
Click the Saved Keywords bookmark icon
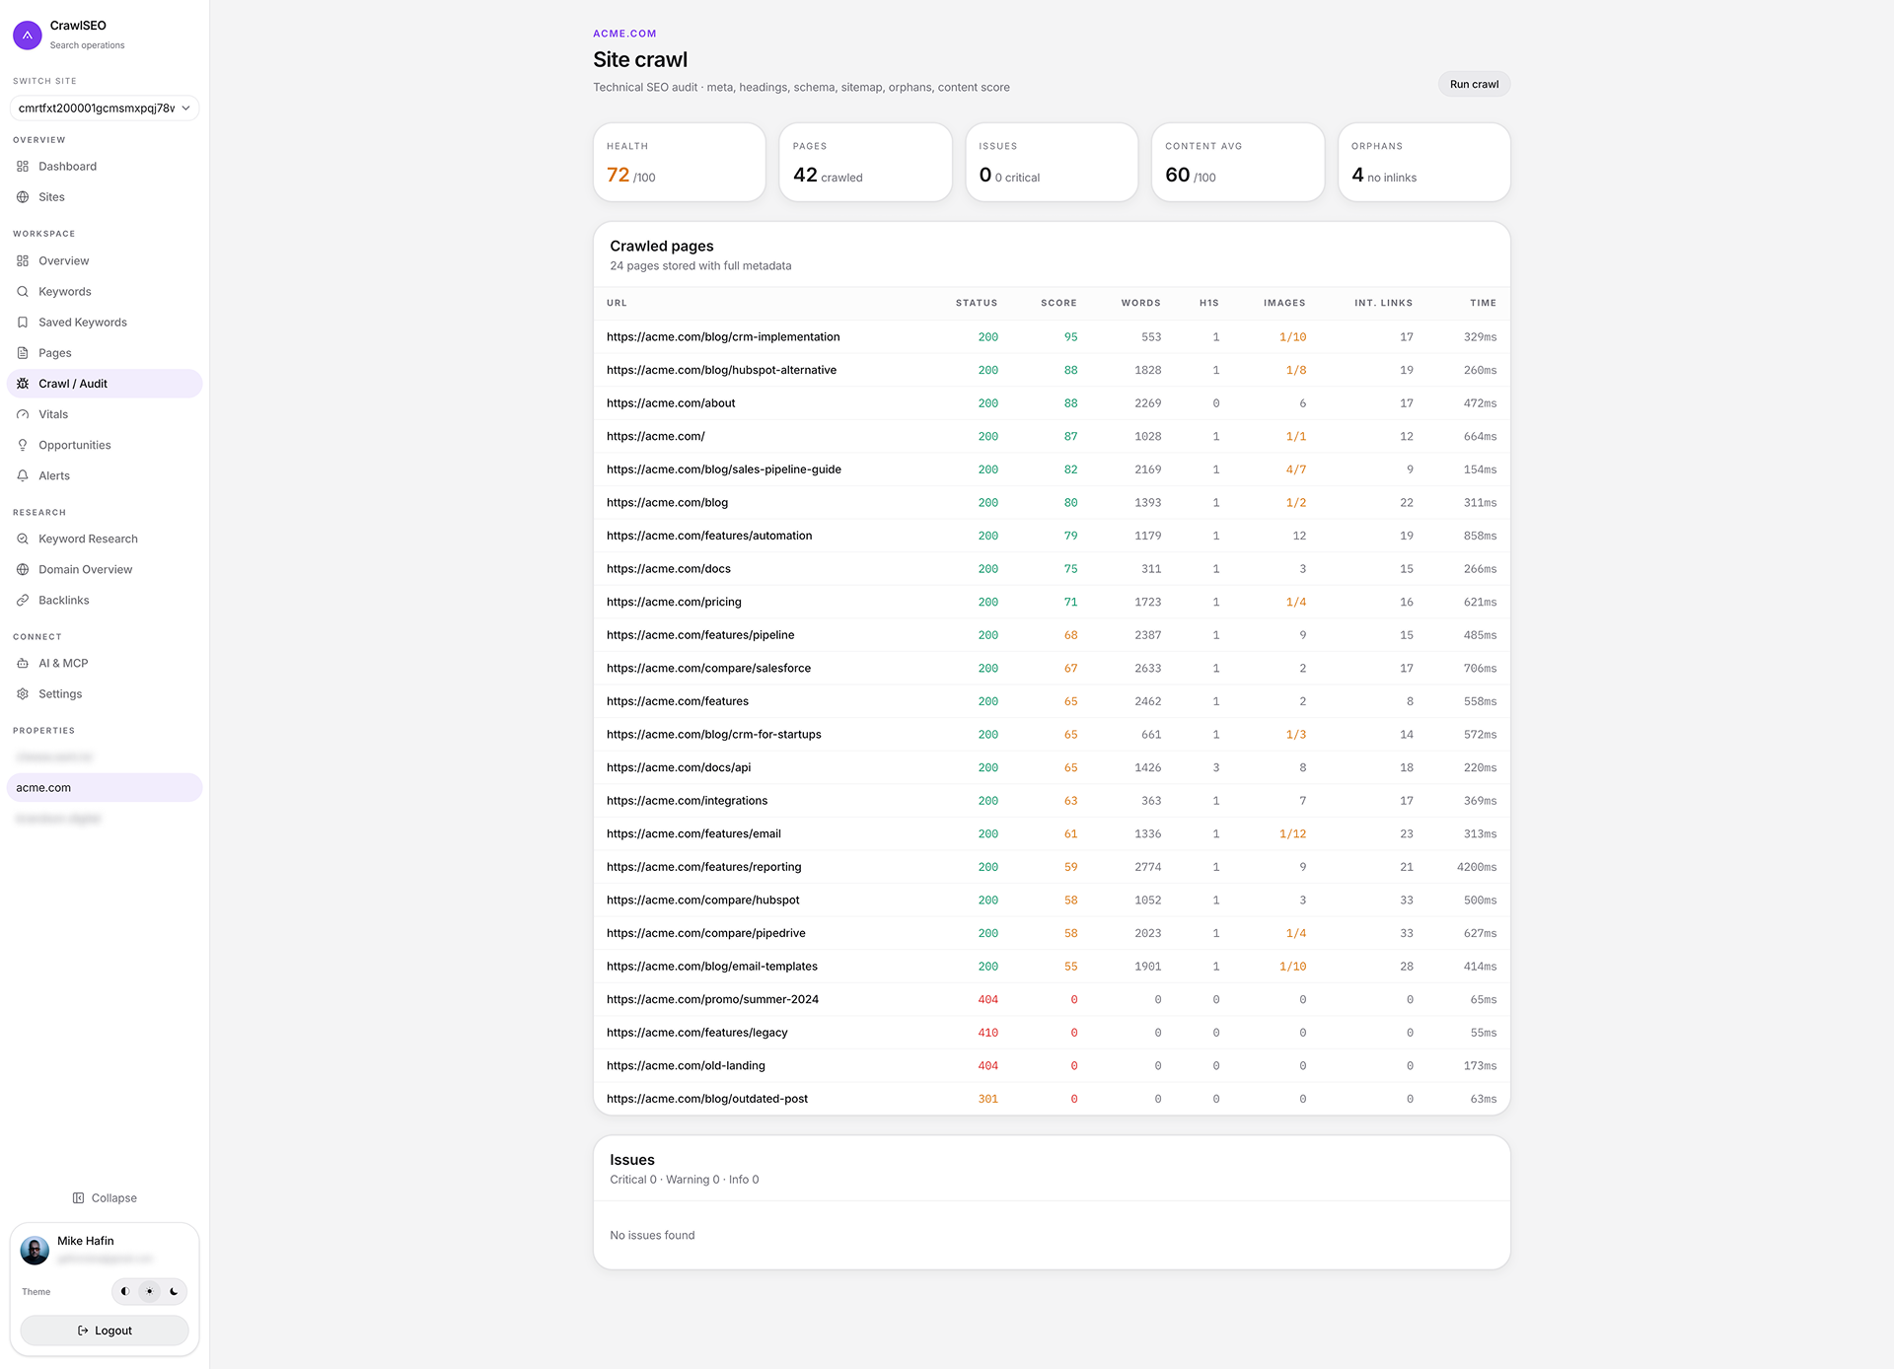click(23, 323)
